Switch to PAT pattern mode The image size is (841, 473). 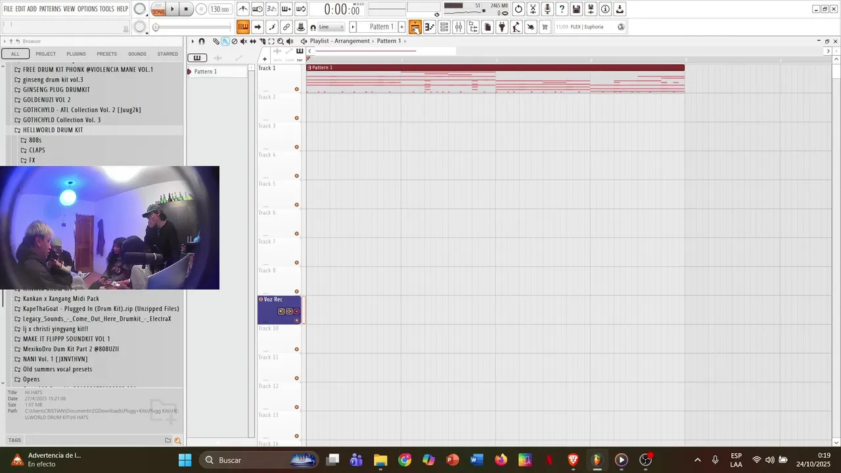[x=158, y=6]
